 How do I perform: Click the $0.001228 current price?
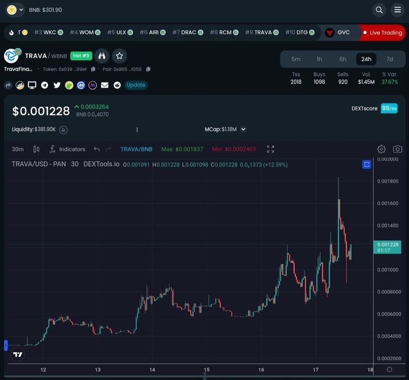tap(41, 111)
